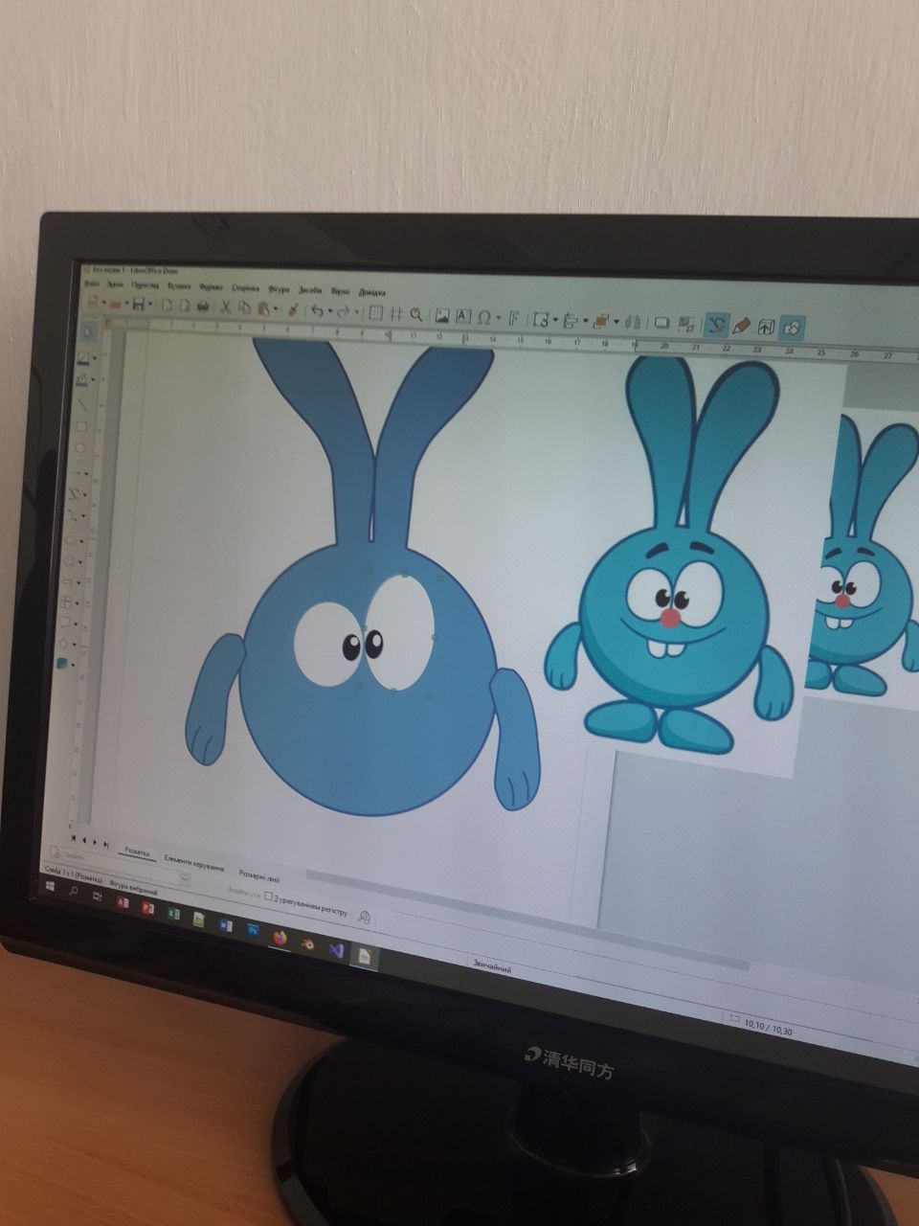Select the arrow Select tool in sidebar
Screen dimensions: 919x1226
click(x=88, y=330)
